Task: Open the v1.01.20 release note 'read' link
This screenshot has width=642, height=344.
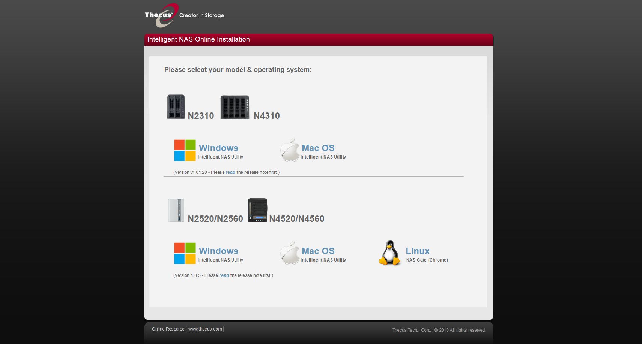Action: tap(230, 172)
